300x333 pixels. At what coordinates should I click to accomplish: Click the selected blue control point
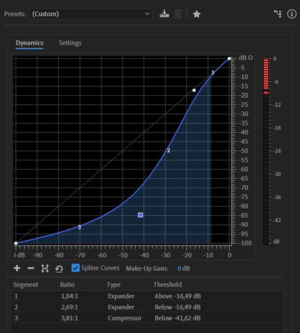(141, 215)
